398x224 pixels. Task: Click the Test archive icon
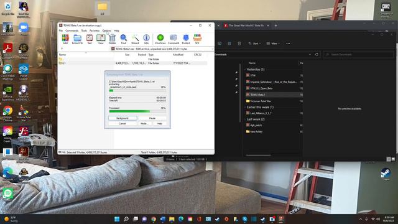pyautogui.click(x=90, y=39)
